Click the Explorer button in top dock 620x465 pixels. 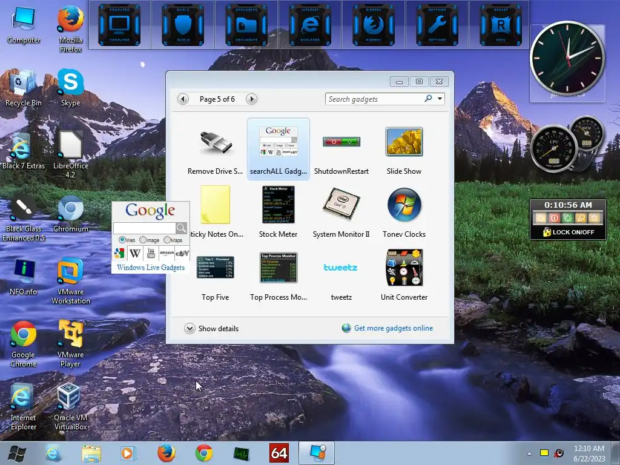point(310,25)
